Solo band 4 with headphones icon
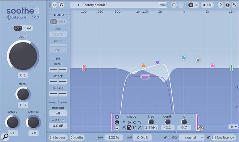 point(117,128)
